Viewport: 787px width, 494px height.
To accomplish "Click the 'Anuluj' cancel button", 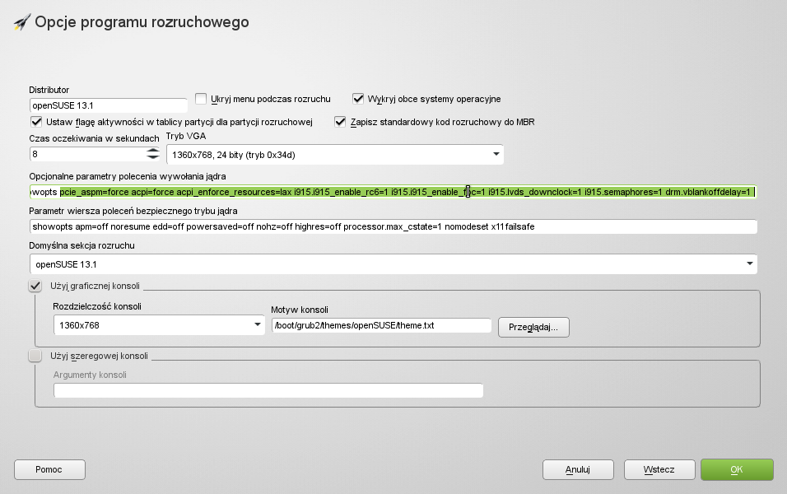I will coord(577,469).
